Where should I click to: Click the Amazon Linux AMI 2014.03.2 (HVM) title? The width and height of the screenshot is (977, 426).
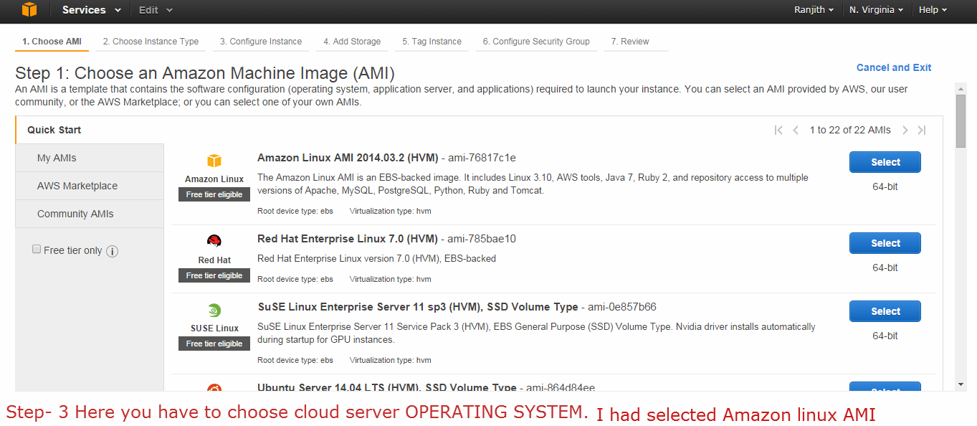(348, 158)
